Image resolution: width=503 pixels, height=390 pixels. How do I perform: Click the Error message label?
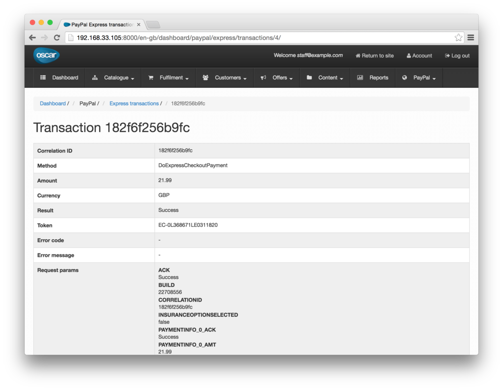pos(56,255)
